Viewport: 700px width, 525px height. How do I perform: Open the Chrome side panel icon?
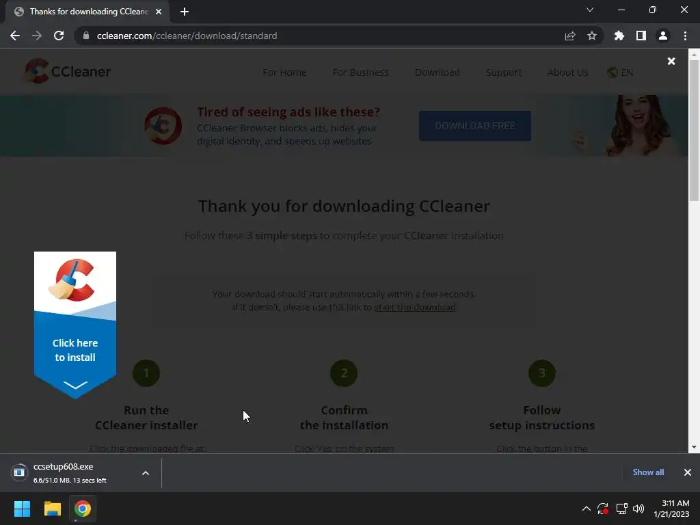click(x=641, y=36)
